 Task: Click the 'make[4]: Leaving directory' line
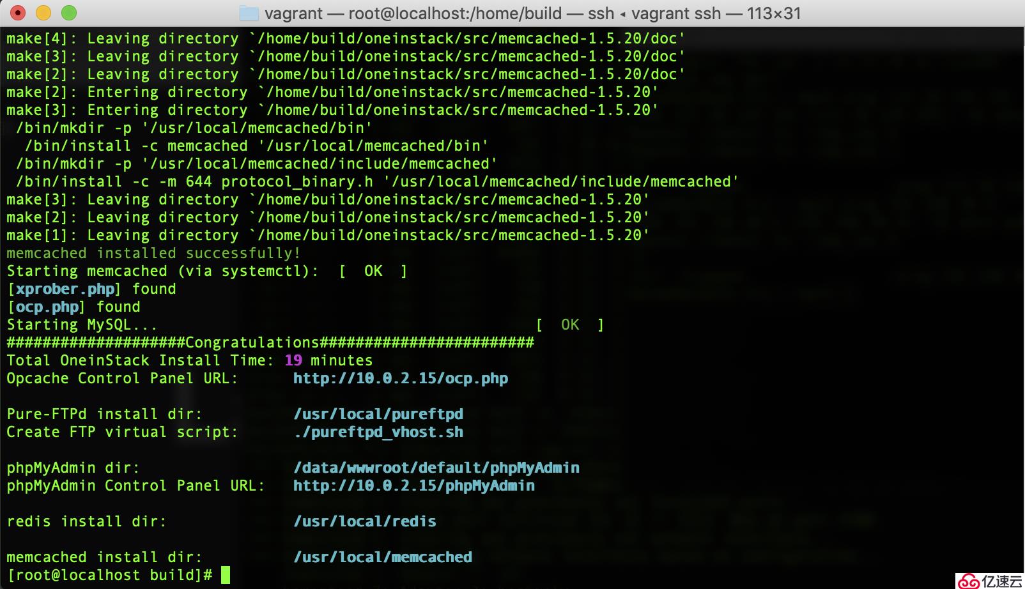pos(346,38)
